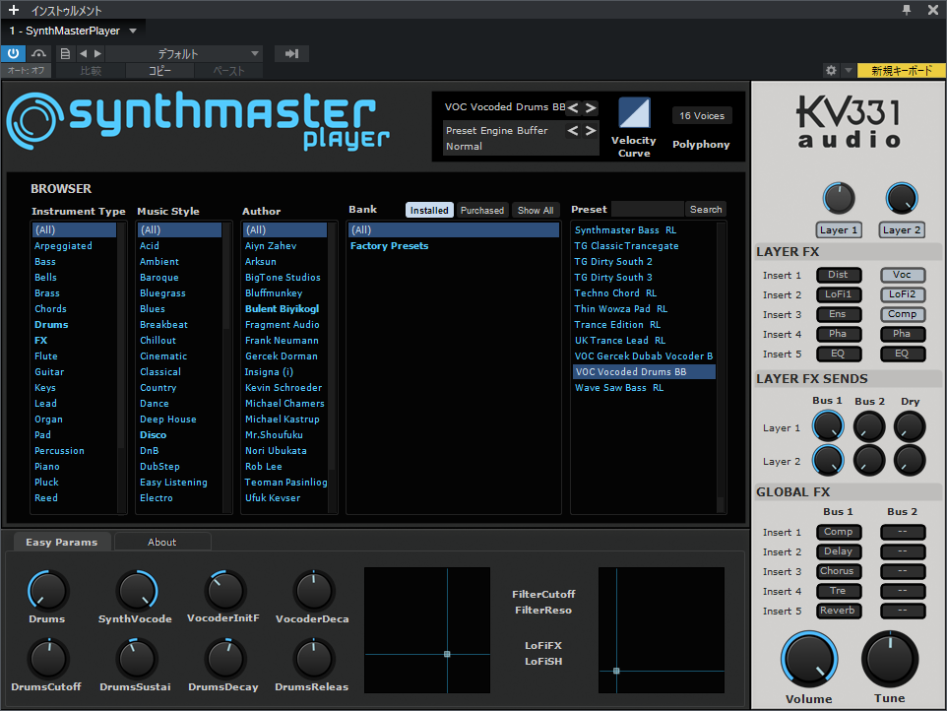Screen dimensions: 947x711
Task: Open plugin settings gear icon
Action: pos(831,70)
